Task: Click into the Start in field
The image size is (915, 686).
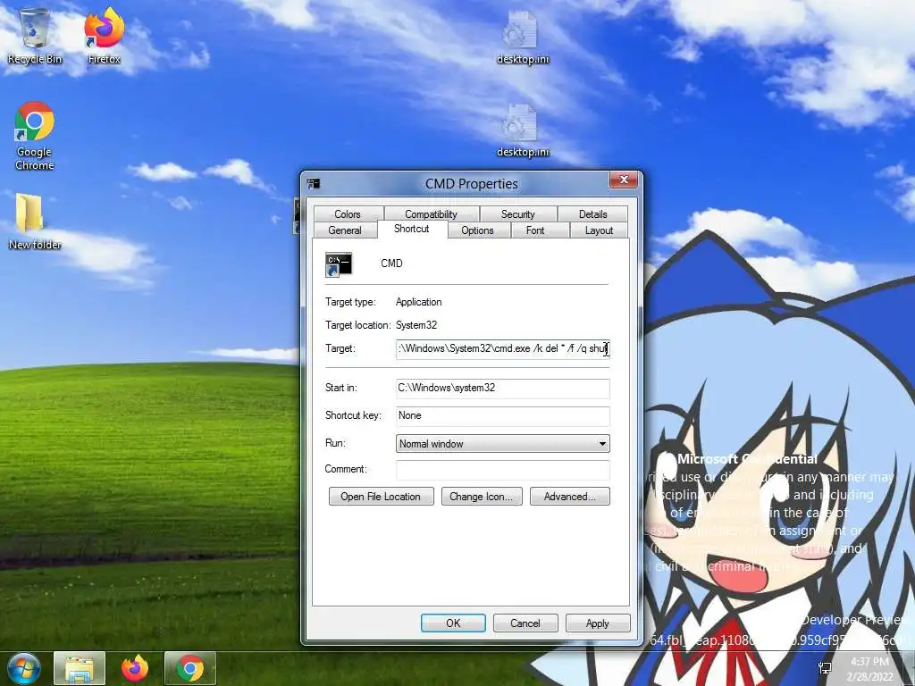Action: pos(502,388)
